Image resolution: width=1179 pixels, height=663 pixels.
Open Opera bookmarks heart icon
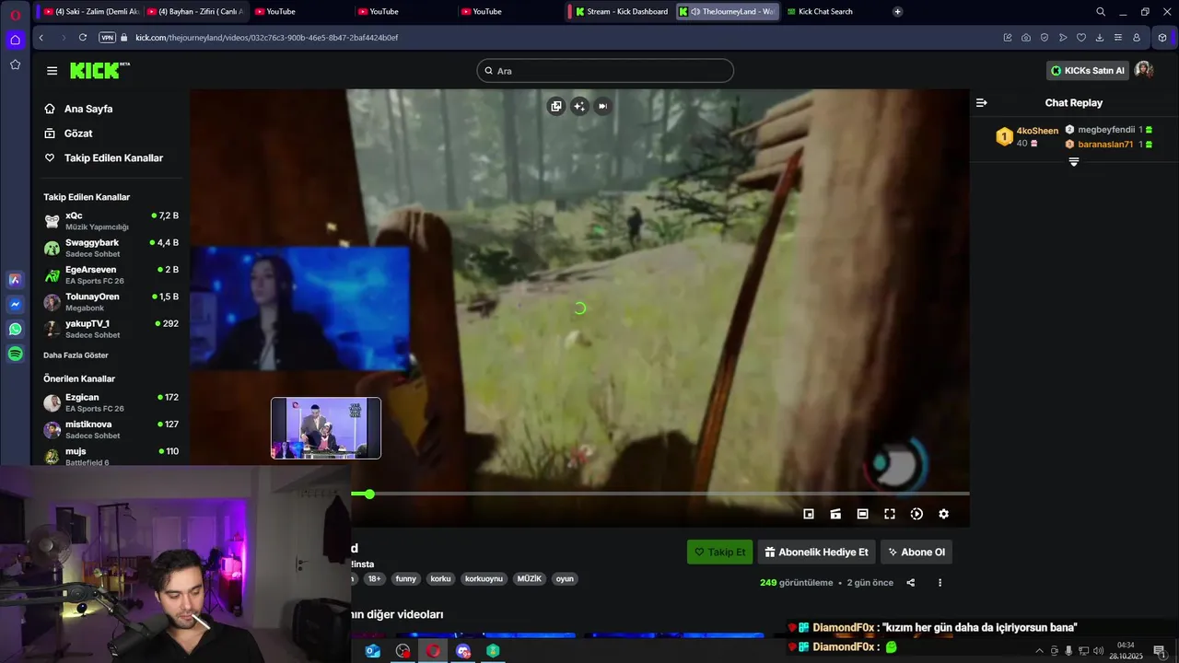click(x=1081, y=38)
